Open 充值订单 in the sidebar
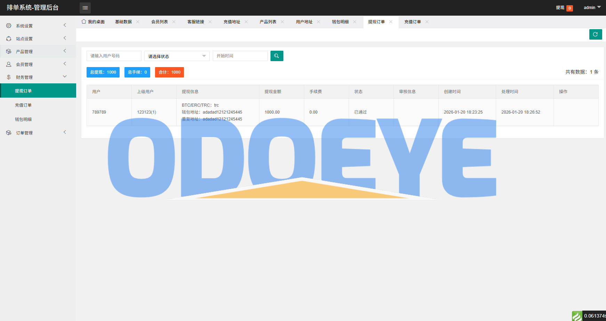The image size is (606, 321). (23, 105)
